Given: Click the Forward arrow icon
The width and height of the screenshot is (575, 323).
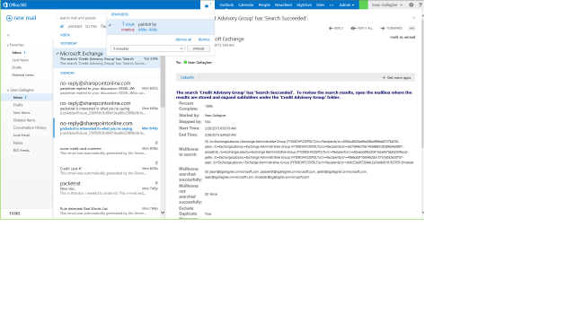Looking at the screenshot, I should pyautogui.click(x=383, y=28).
